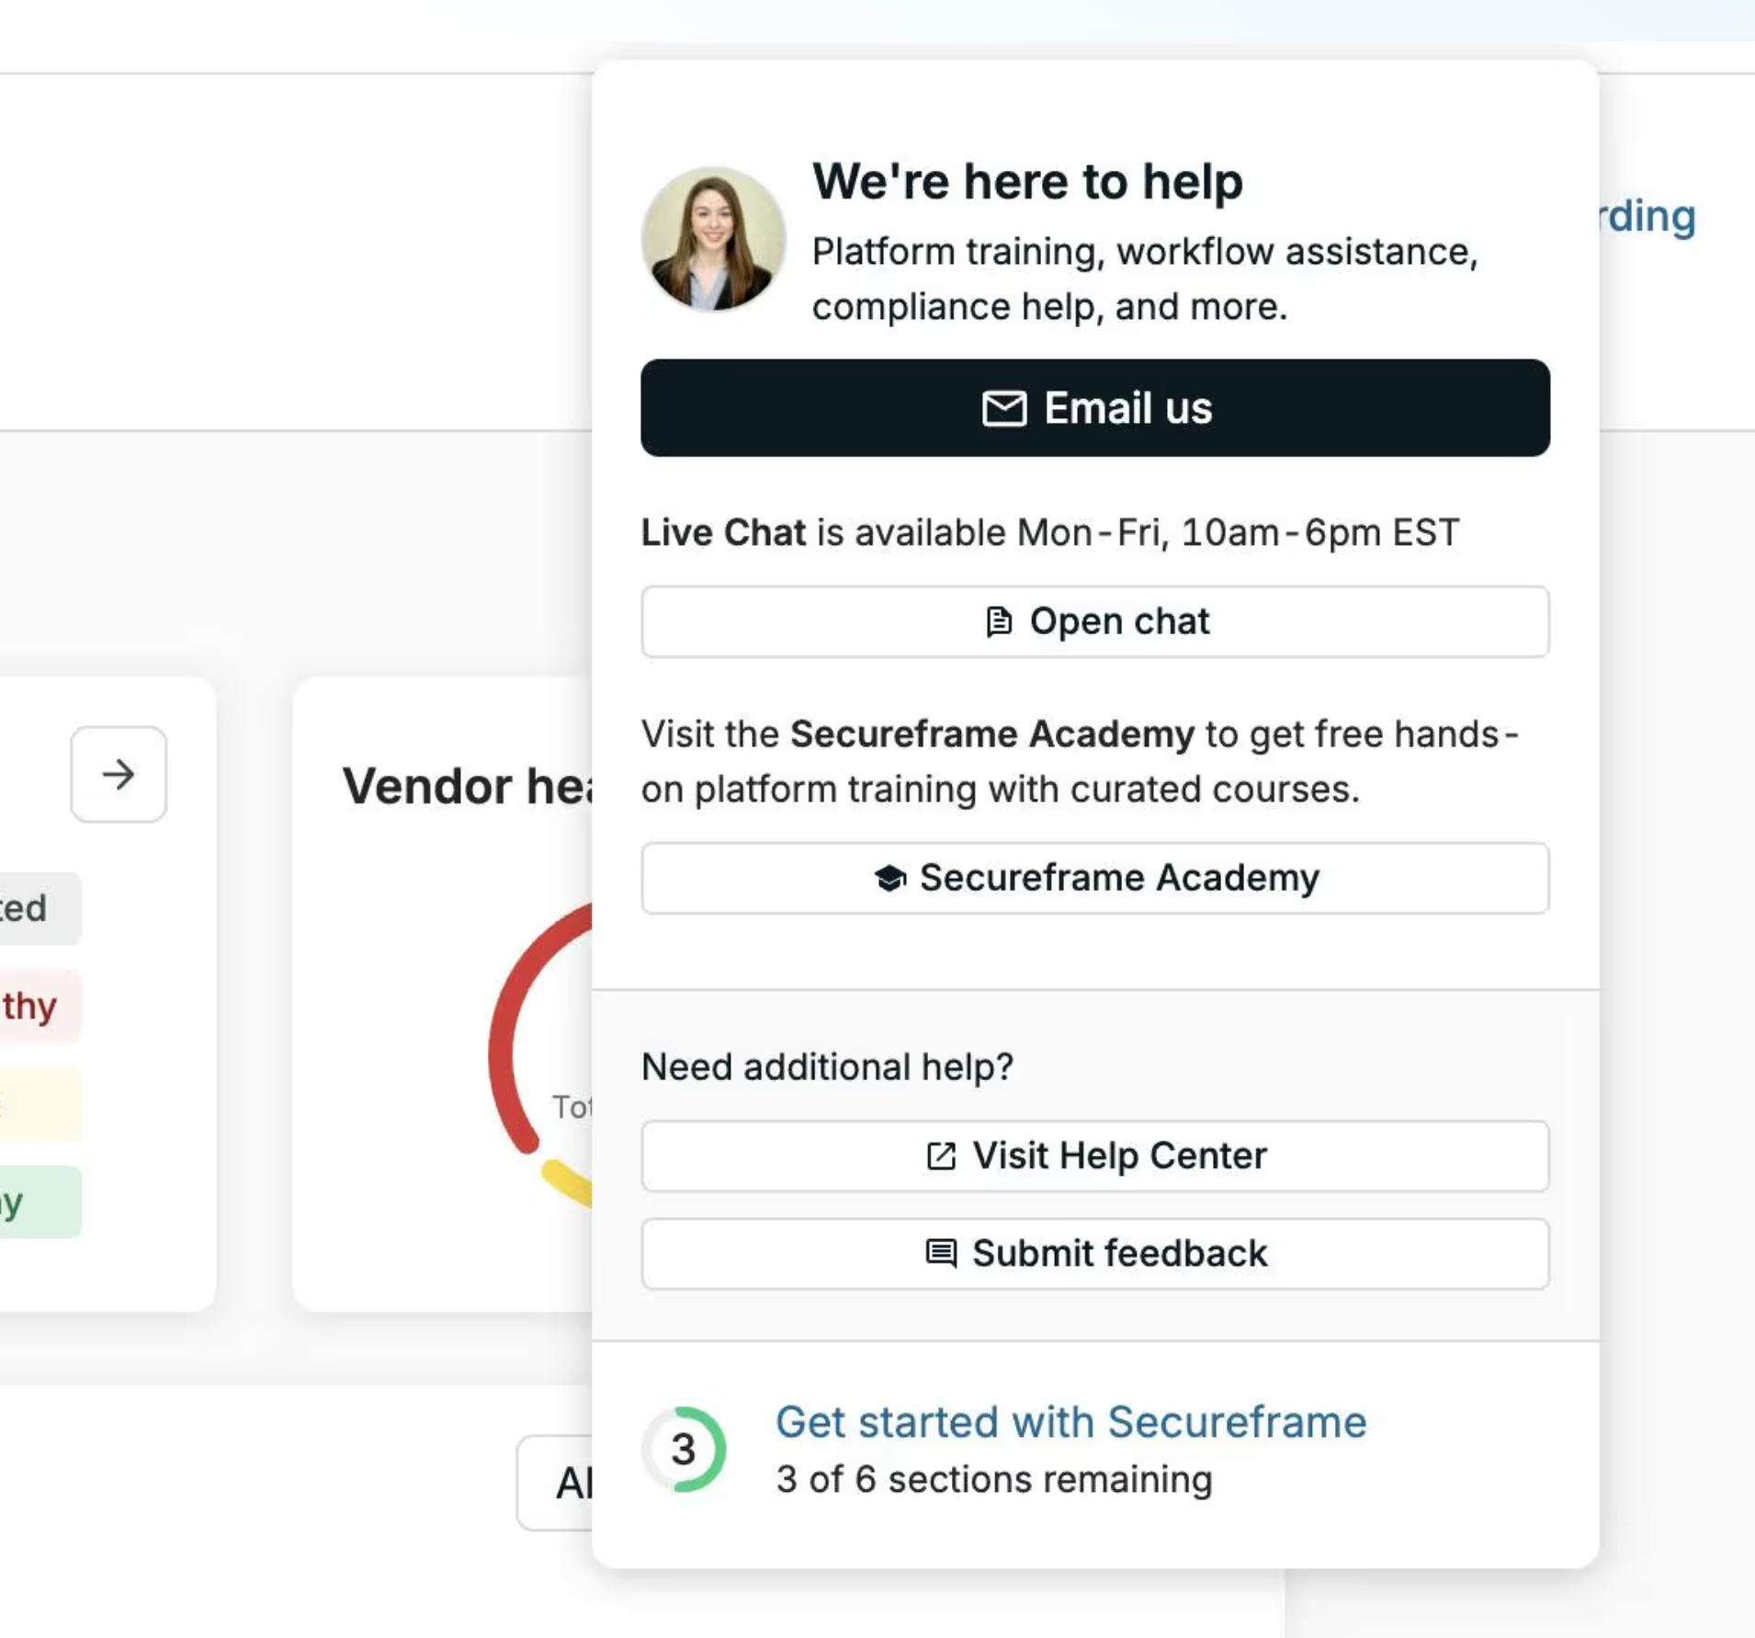Image resolution: width=1755 pixels, height=1638 pixels.
Task: Click the Live Chat availability text
Action: click(1049, 533)
